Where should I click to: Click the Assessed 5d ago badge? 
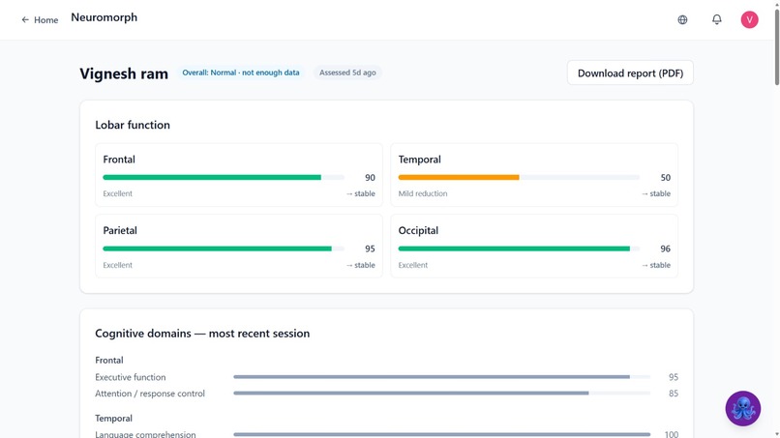point(347,73)
